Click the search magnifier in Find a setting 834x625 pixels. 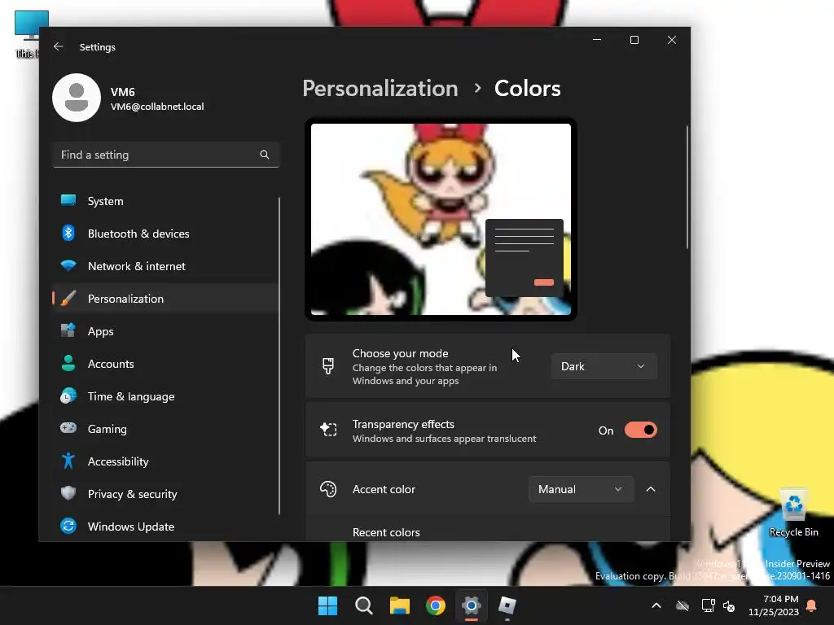265,155
